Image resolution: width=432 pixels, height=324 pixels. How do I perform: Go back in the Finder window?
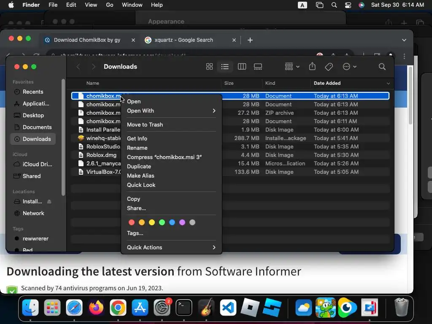tap(78, 66)
